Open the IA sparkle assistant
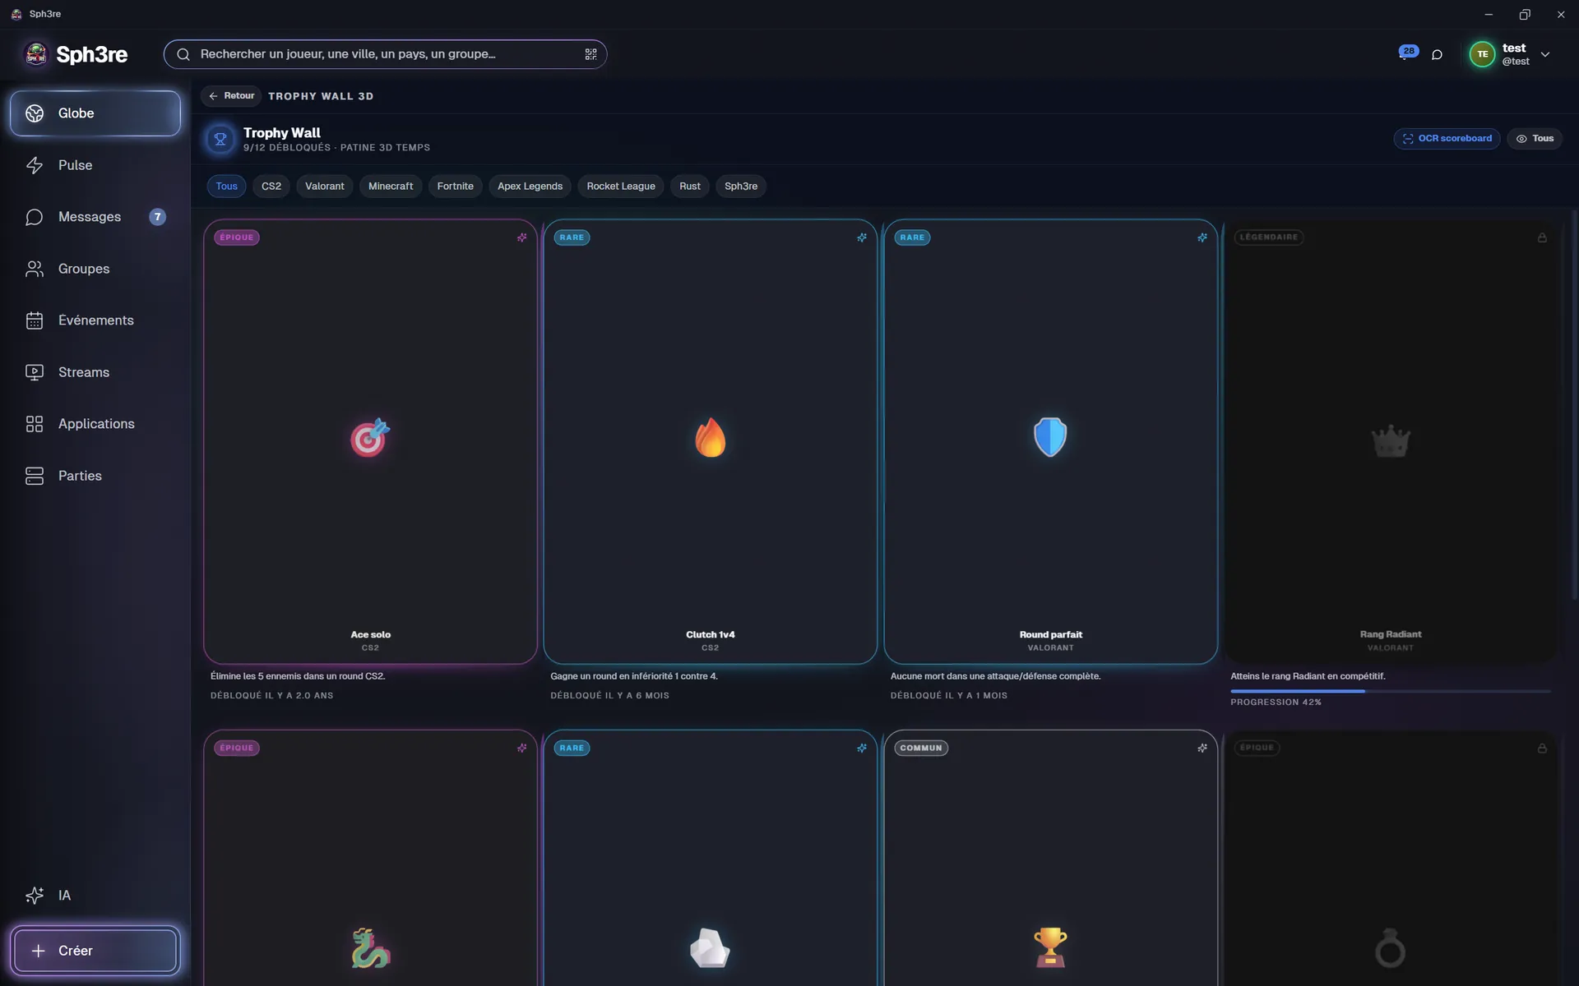Screen dimensions: 1579x986 click(x=95, y=896)
